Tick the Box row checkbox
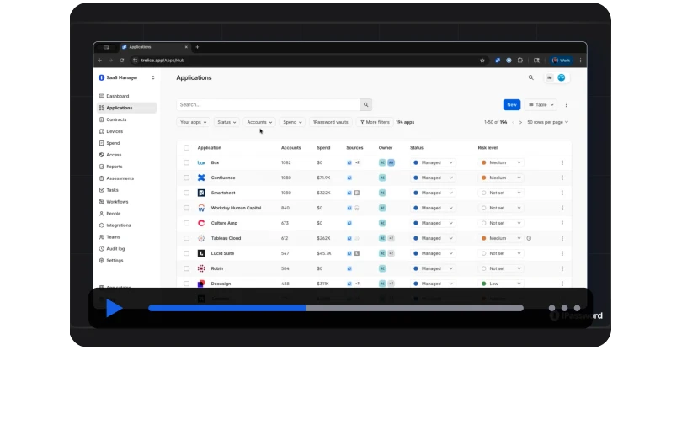 [187, 162]
